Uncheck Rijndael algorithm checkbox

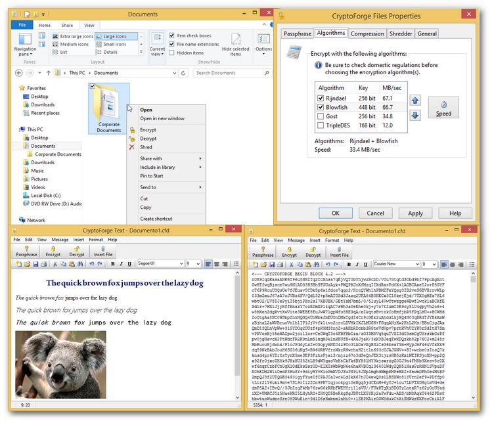(321, 99)
